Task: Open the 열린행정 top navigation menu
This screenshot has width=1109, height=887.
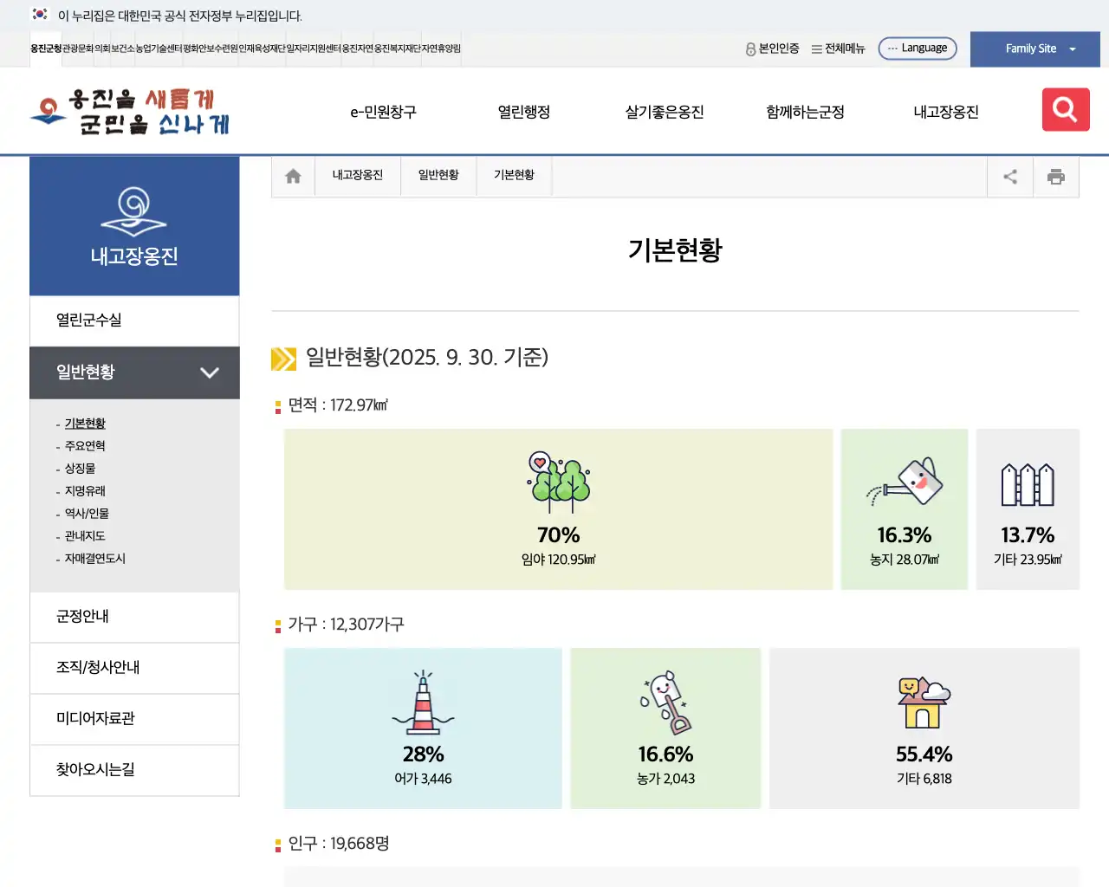Action: tap(523, 111)
